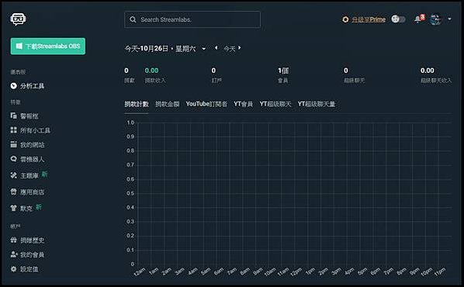Viewport: 464px width, 287px height.
Task: Click the analytics clock icon beside 分析工具
Action: tap(14, 86)
